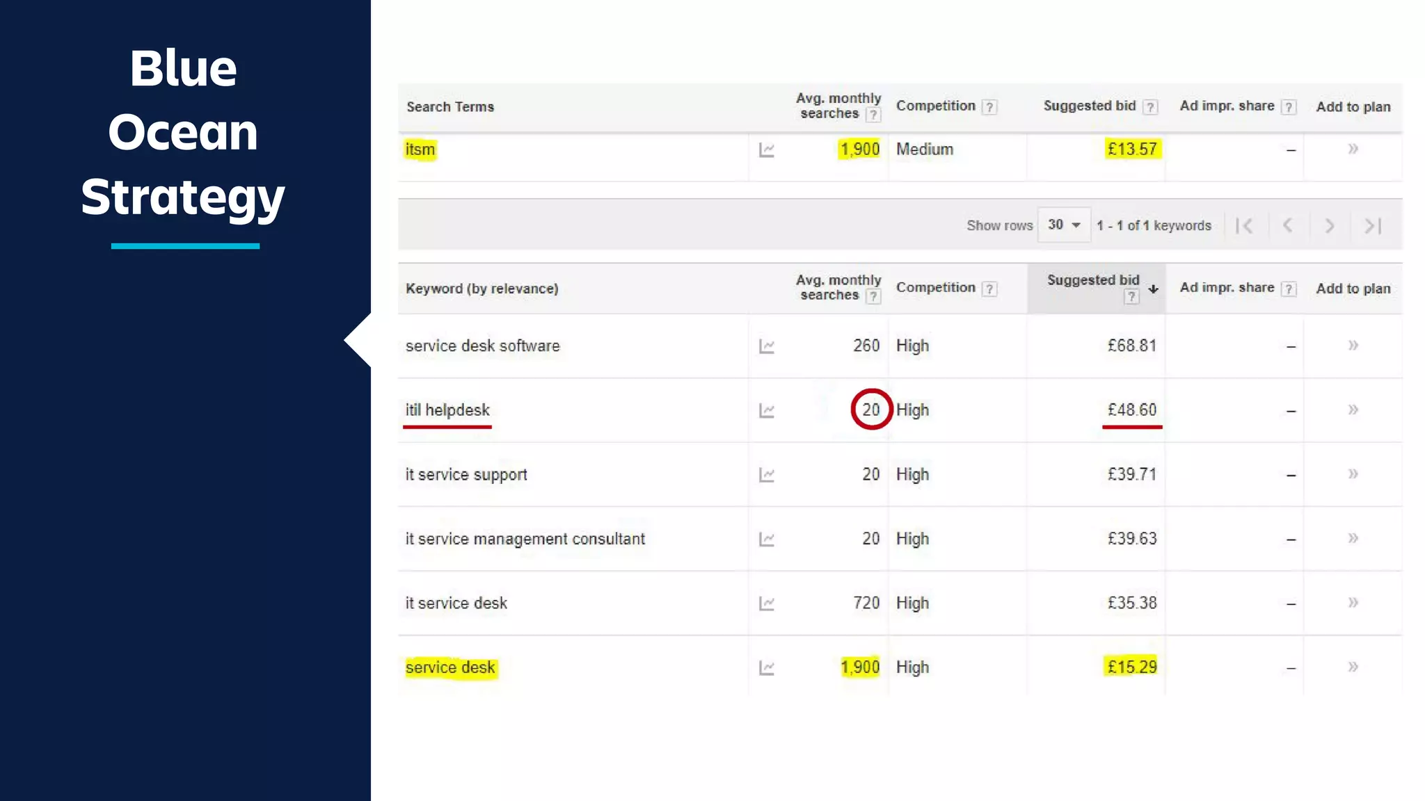Go to previous page arrow

[1287, 226]
